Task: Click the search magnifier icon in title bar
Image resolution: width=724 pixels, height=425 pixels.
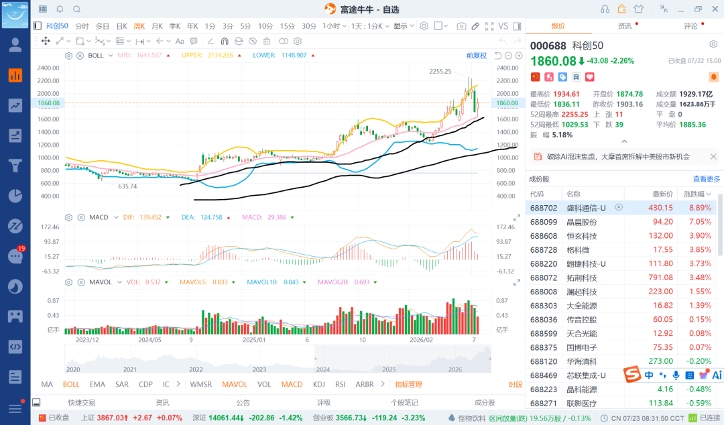Action: (x=76, y=9)
